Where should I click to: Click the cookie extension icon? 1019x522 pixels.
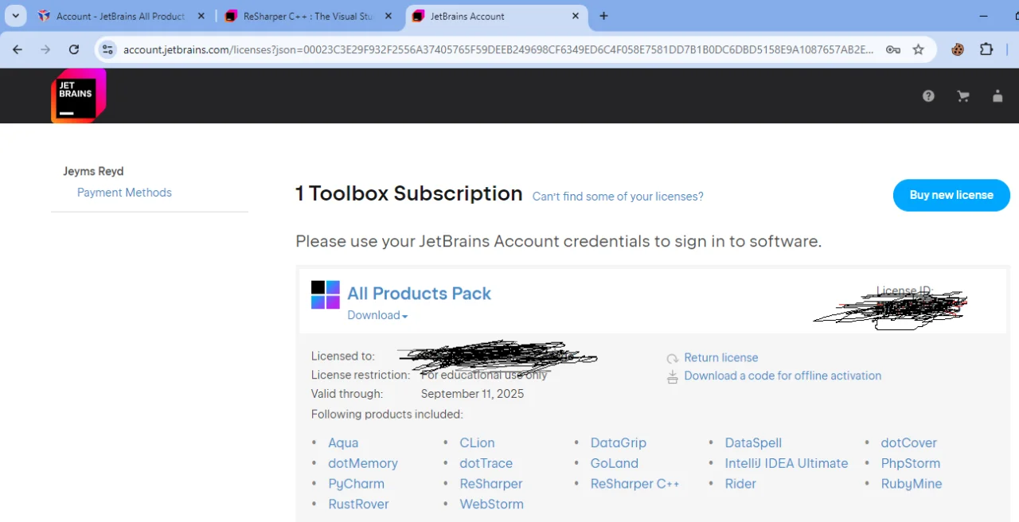click(958, 49)
